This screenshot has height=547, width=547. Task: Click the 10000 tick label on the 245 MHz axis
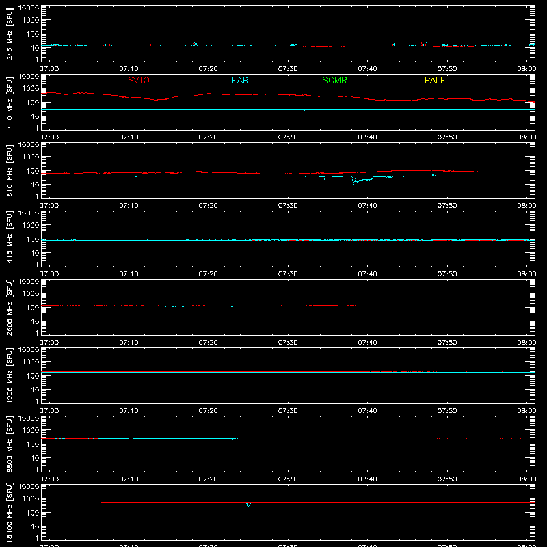pyautogui.click(x=29, y=8)
